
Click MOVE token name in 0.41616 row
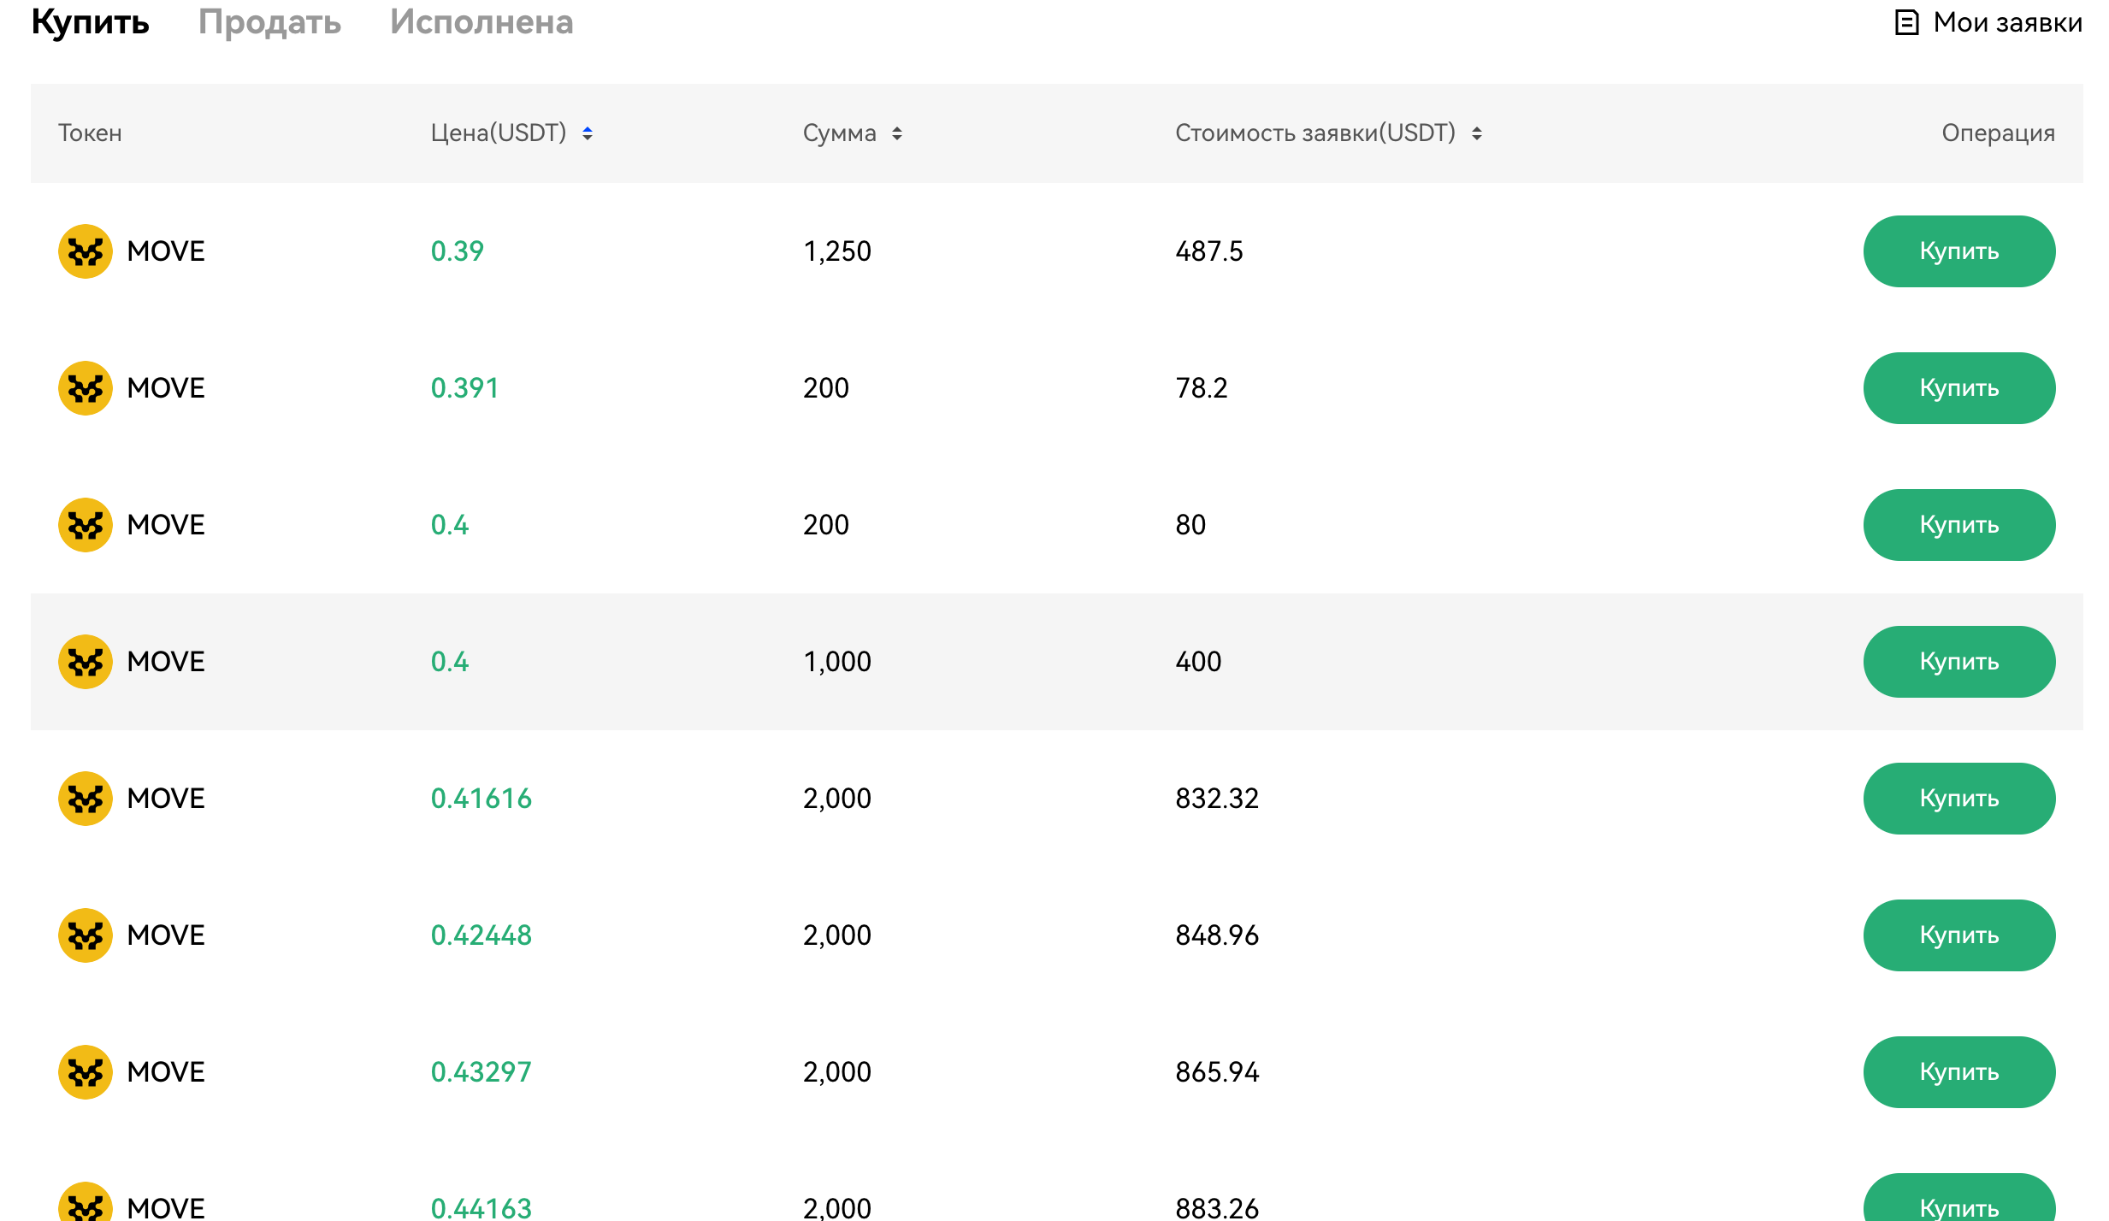click(166, 799)
